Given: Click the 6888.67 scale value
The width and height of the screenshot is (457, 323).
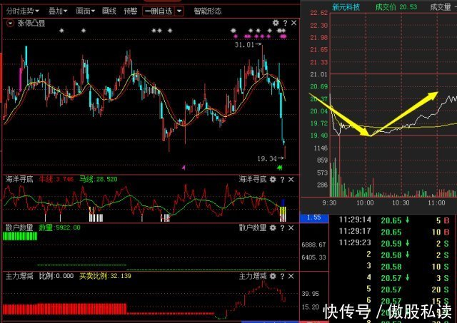Looking at the screenshot, I should tap(313, 245).
